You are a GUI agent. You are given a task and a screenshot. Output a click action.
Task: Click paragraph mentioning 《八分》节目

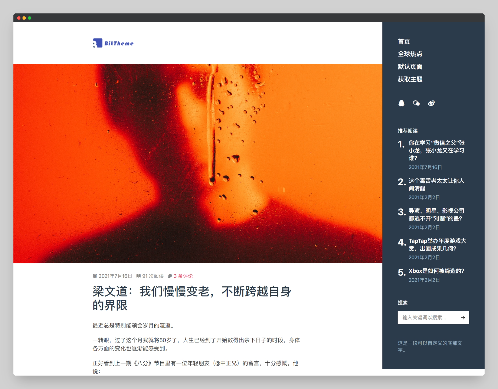pyautogui.click(x=195, y=367)
